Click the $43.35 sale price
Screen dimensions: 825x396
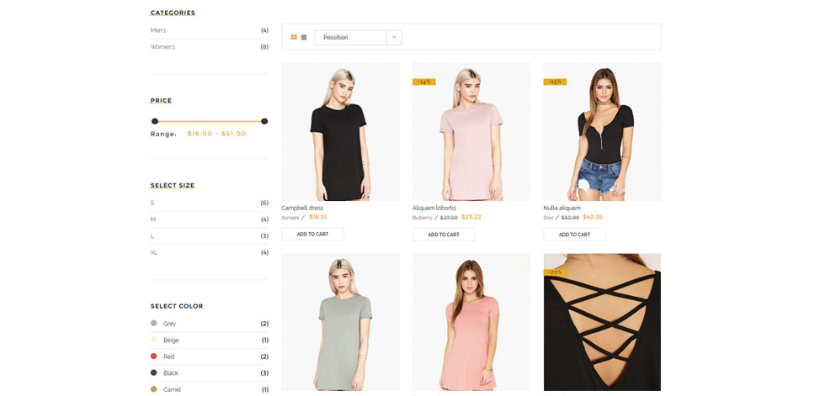593,217
